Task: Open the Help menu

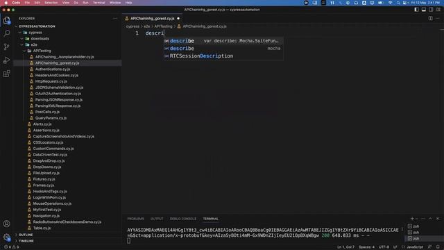Action: [128, 3]
